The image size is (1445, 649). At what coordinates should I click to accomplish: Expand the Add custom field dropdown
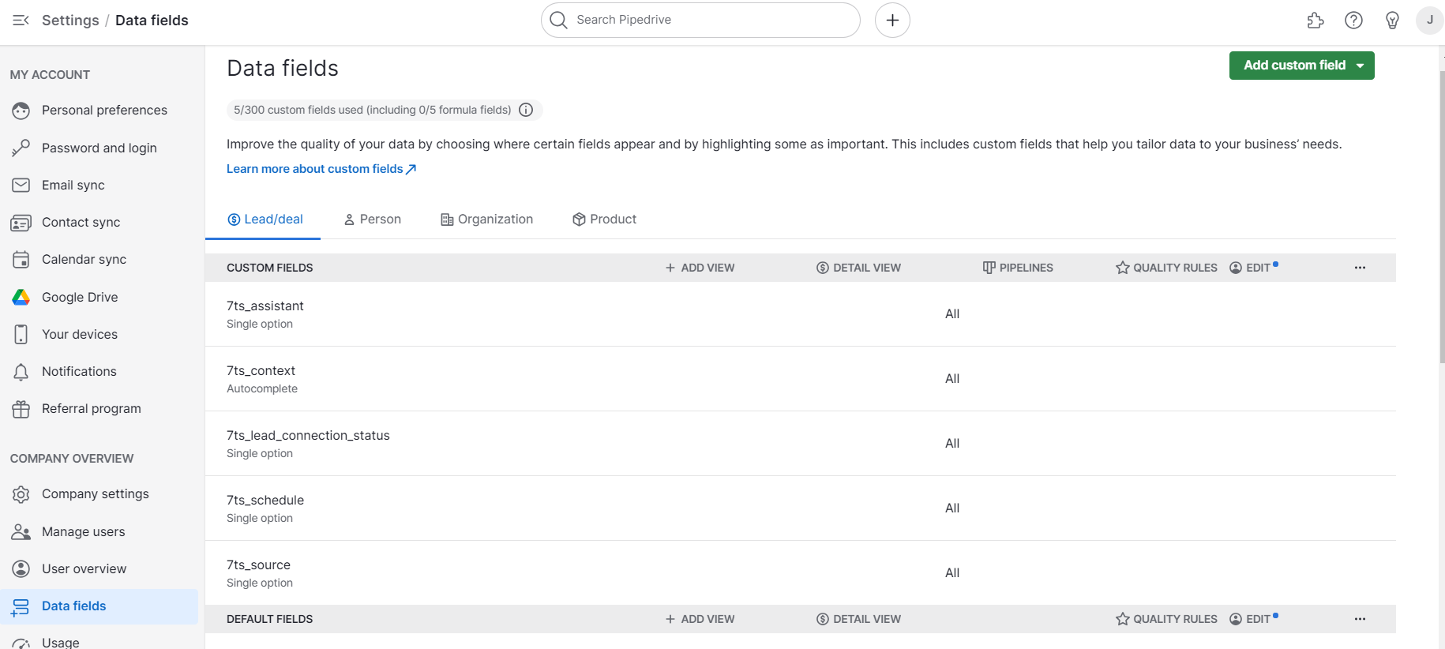coord(1360,66)
